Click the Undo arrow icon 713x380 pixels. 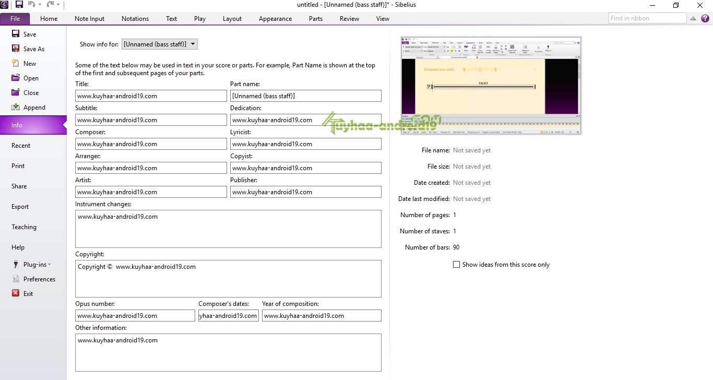pos(31,5)
